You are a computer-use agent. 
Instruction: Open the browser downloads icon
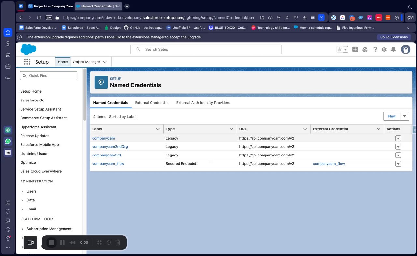(304, 18)
